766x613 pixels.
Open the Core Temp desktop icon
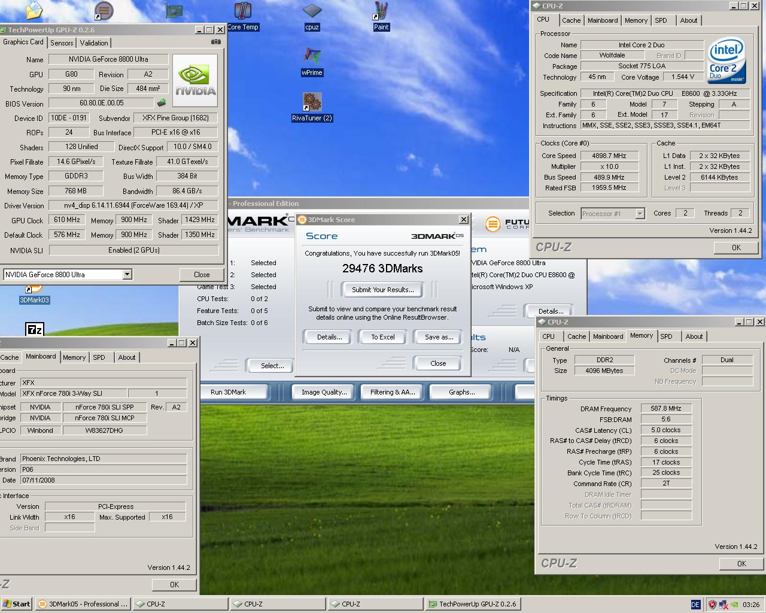pos(242,16)
